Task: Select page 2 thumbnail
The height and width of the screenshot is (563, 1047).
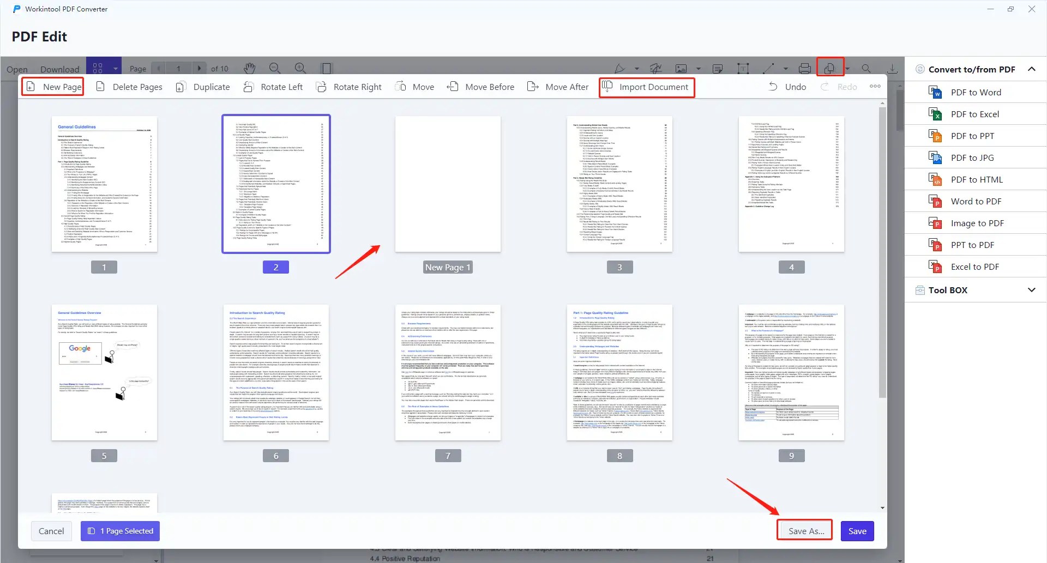Action: click(276, 184)
